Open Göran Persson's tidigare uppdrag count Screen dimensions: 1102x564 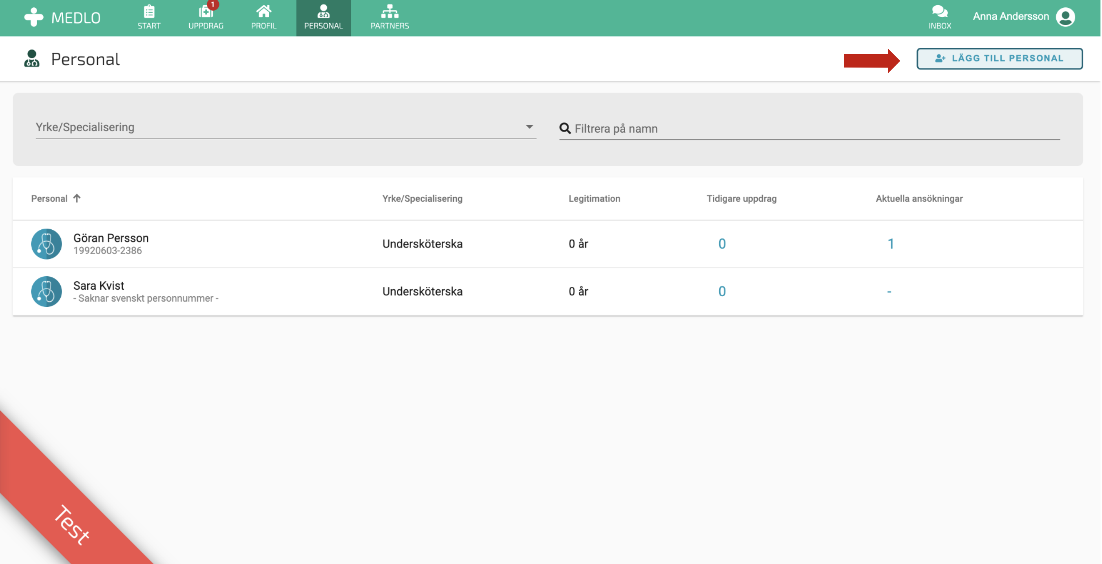pos(722,244)
